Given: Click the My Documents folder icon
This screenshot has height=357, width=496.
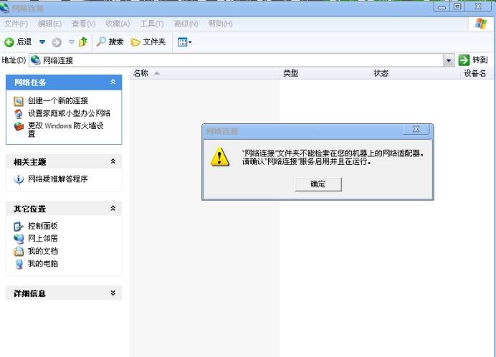Looking at the screenshot, I should (x=19, y=252).
